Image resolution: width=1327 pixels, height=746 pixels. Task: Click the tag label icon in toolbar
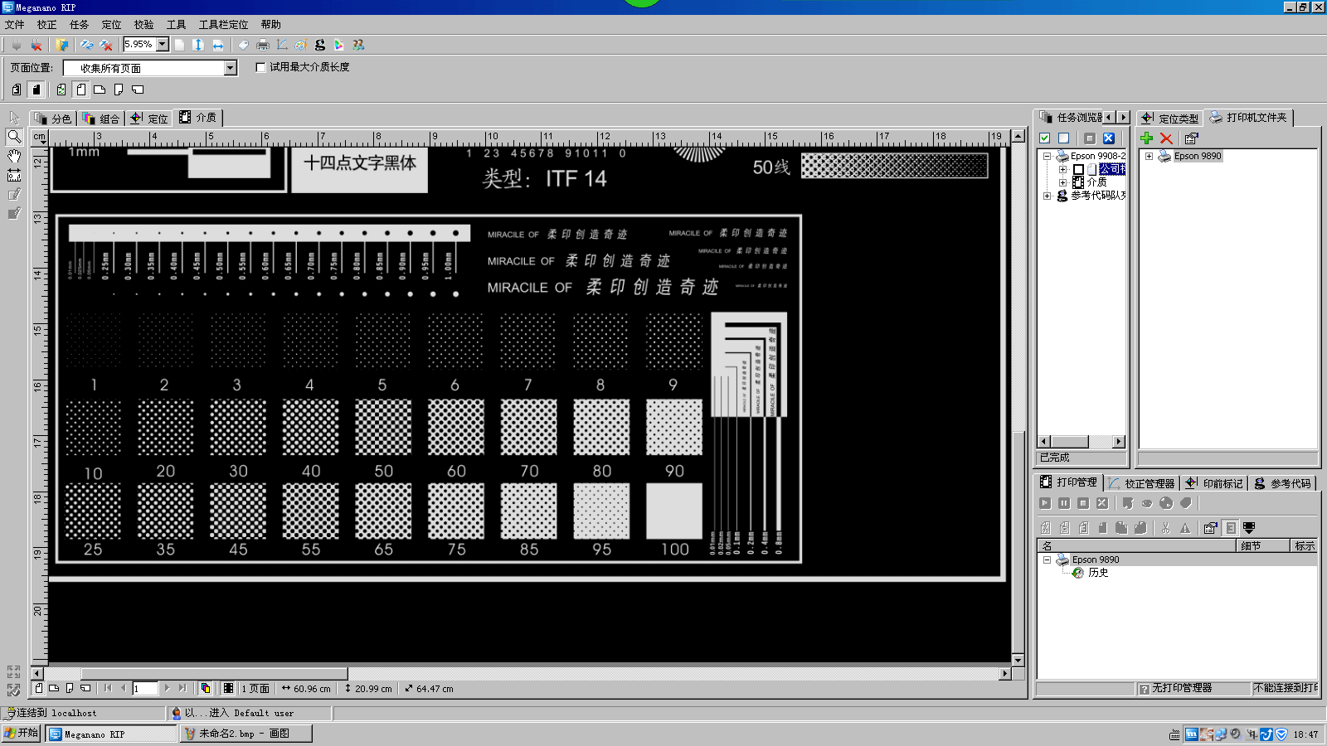[x=243, y=45]
